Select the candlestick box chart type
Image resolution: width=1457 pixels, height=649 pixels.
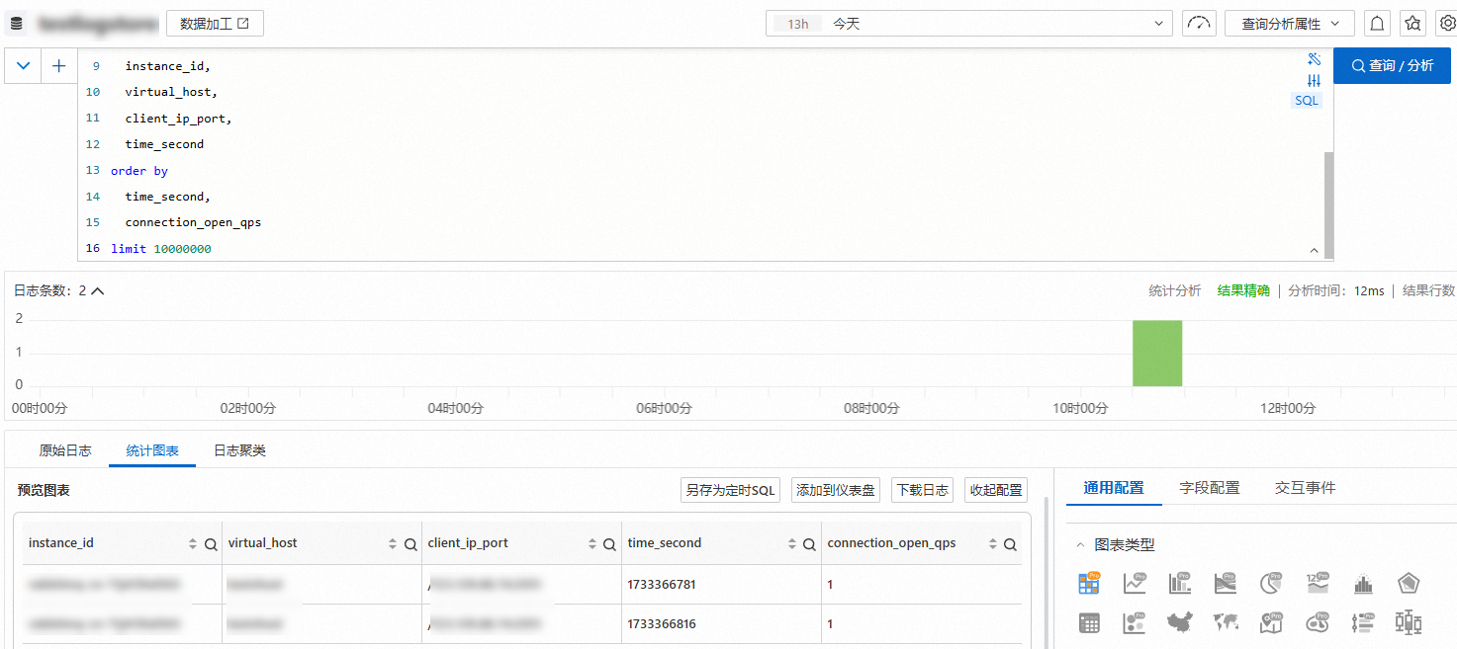[1409, 622]
